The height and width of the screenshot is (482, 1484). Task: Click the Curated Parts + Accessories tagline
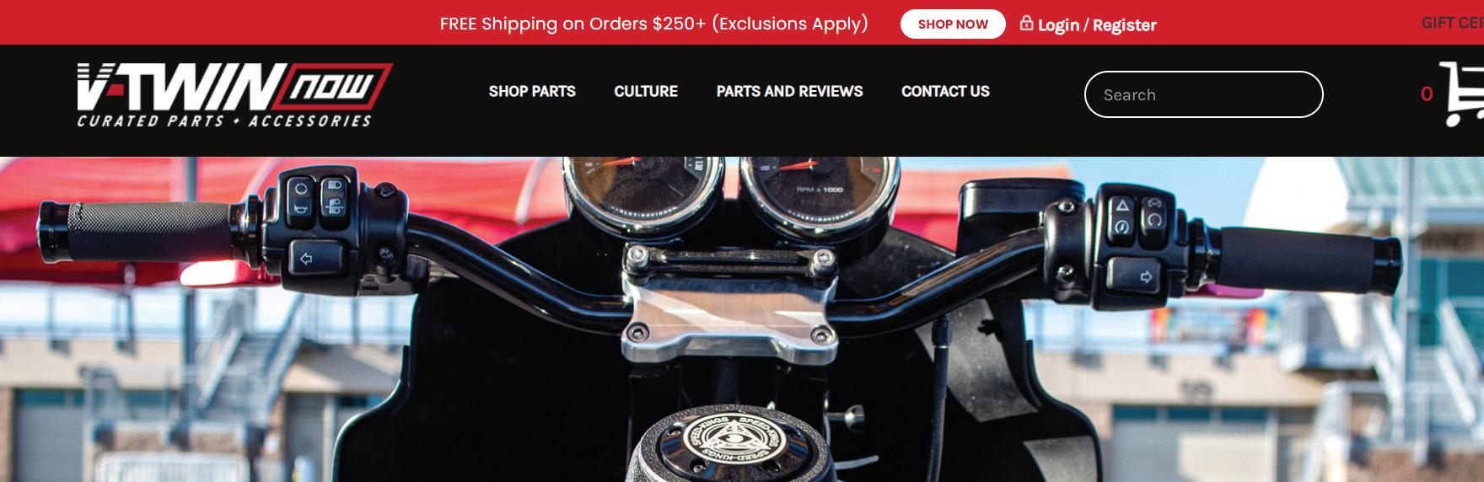(224, 121)
